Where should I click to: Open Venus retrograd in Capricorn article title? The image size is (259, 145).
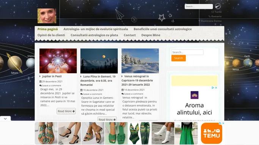click(x=137, y=80)
